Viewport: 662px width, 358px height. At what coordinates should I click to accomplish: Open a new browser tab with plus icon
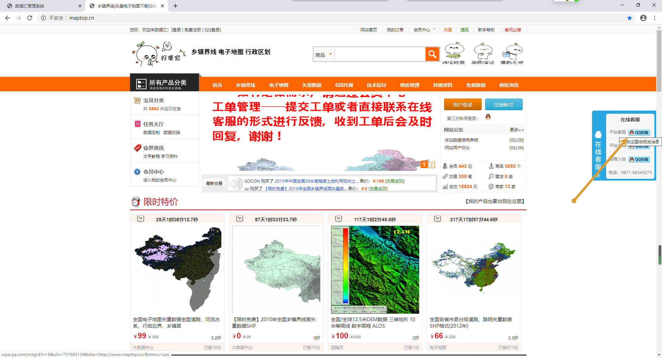tap(175, 6)
